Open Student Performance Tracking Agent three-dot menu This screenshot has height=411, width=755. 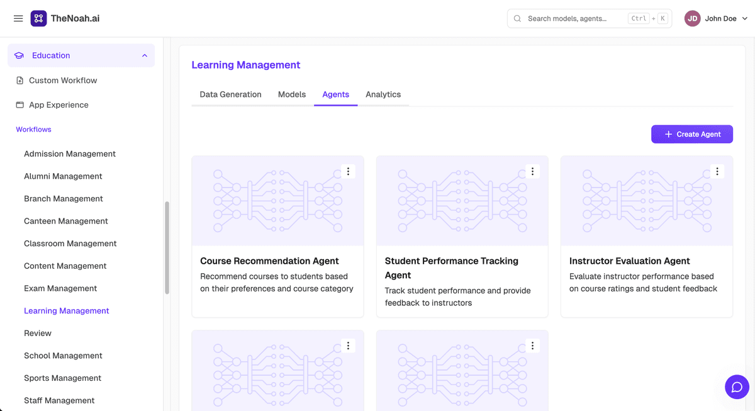click(x=532, y=171)
